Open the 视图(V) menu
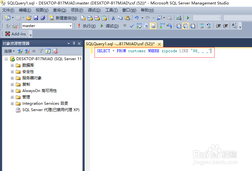Image resolution: width=252 pixels, height=171 pixels. (42, 10)
